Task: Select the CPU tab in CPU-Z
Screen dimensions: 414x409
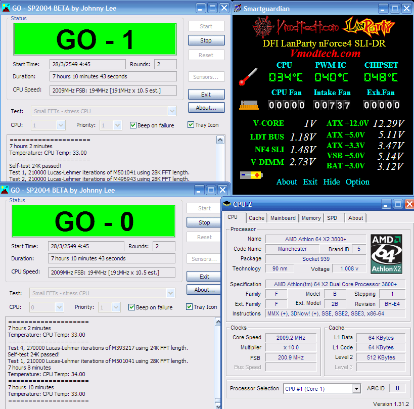Action: coord(233,217)
